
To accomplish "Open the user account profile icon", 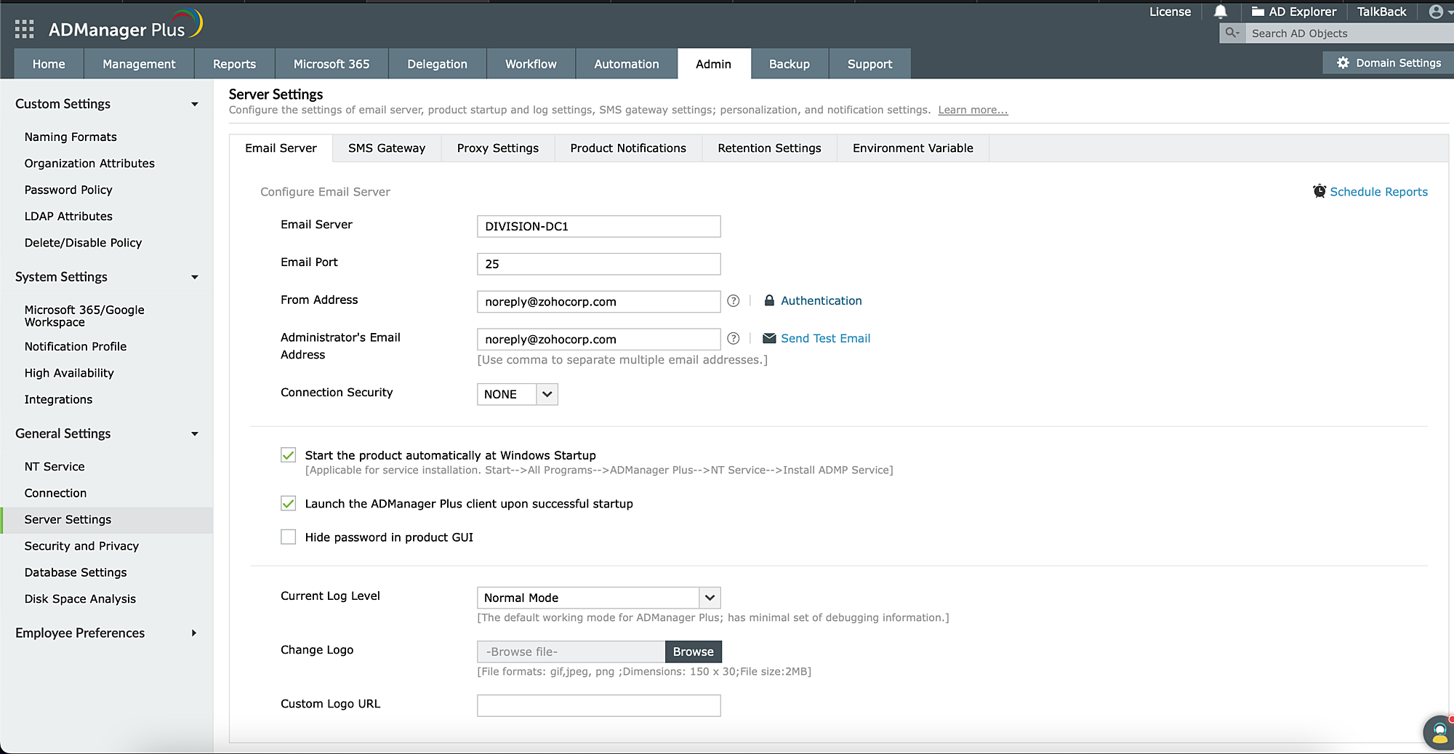I will pos(1436,12).
